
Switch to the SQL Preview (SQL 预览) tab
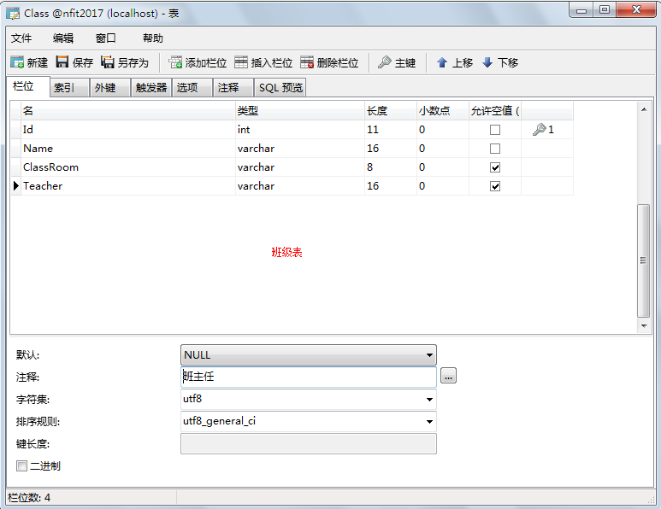coord(280,88)
